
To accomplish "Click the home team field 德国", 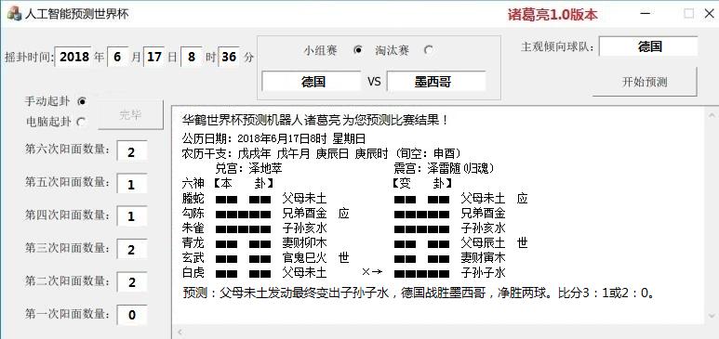I will tap(312, 82).
